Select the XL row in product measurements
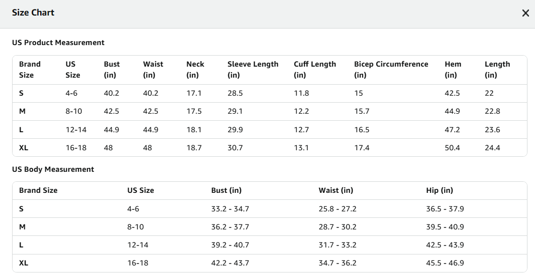 tap(270, 148)
